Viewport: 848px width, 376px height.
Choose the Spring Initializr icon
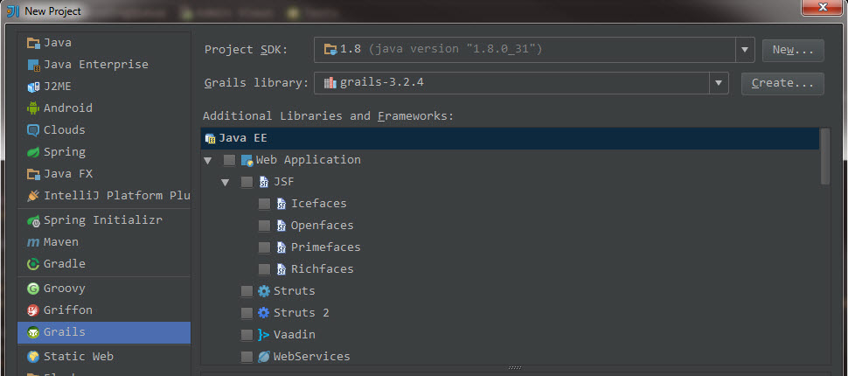33,220
